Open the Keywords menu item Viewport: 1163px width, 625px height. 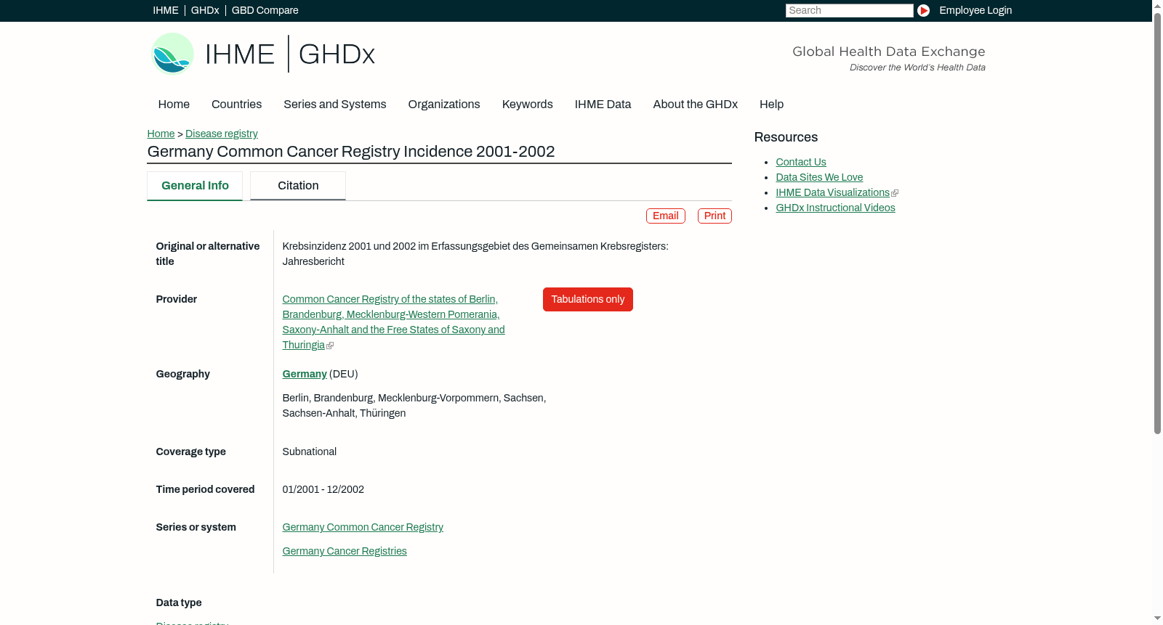pyautogui.click(x=528, y=105)
